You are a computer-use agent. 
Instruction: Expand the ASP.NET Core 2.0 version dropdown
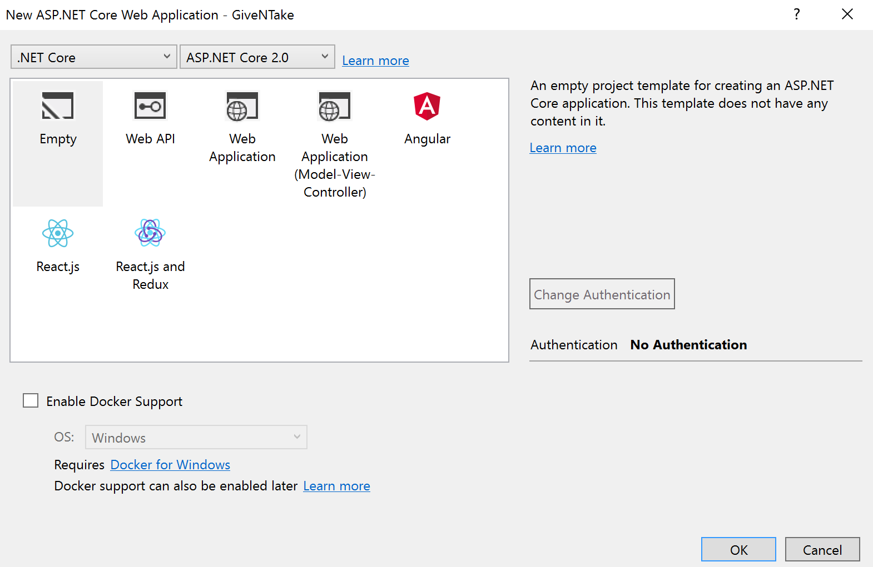click(x=257, y=57)
